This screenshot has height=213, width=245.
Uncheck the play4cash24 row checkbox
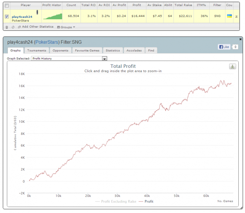7,16
